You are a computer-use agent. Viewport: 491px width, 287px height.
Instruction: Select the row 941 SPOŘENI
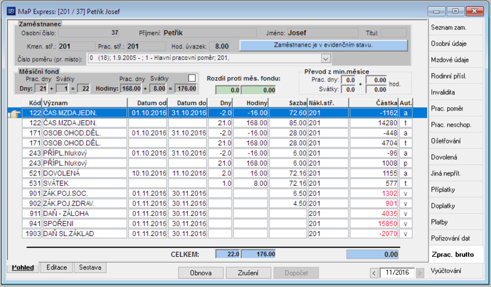[x=217, y=223]
